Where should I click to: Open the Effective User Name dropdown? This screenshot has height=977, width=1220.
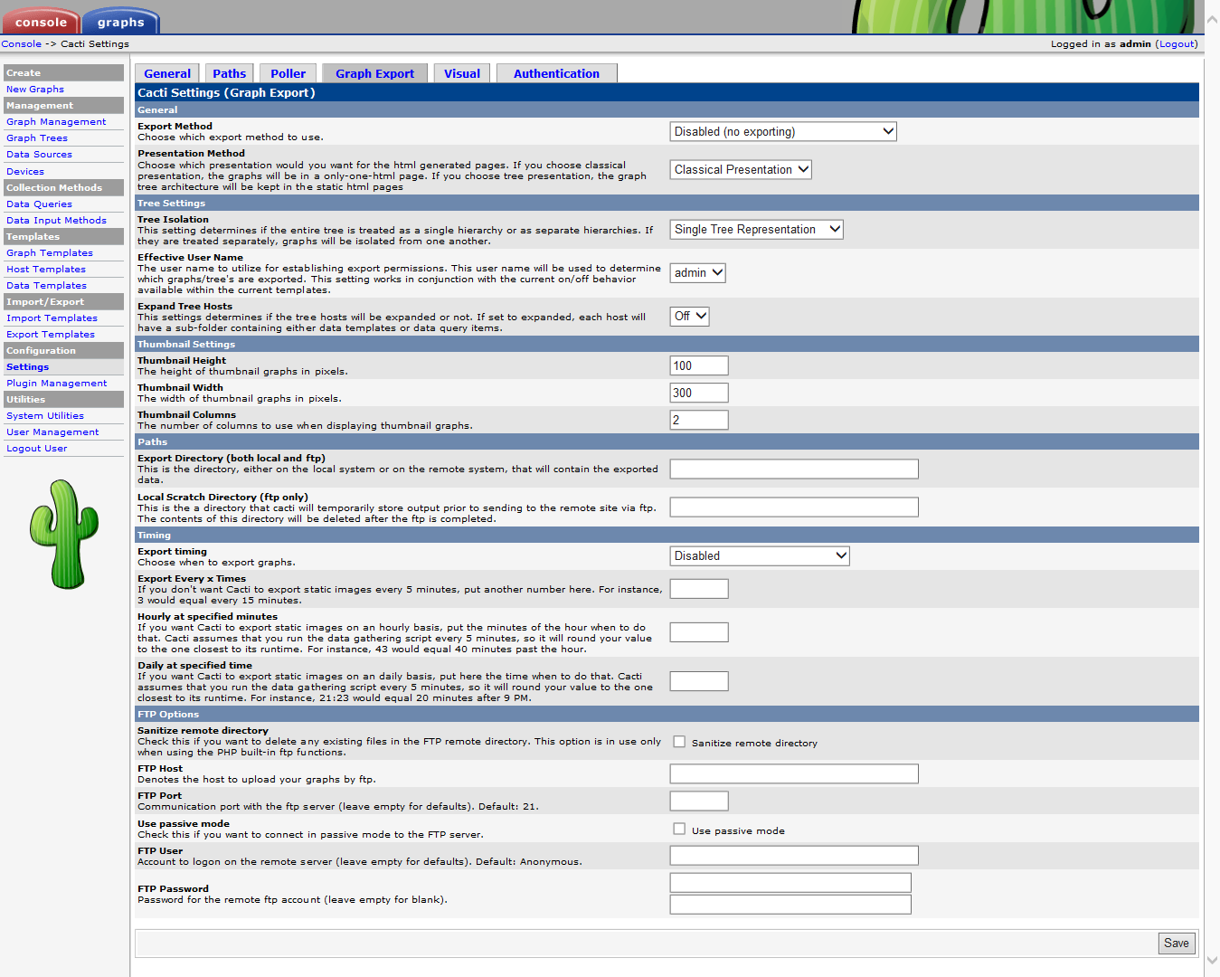[x=697, y=272]
